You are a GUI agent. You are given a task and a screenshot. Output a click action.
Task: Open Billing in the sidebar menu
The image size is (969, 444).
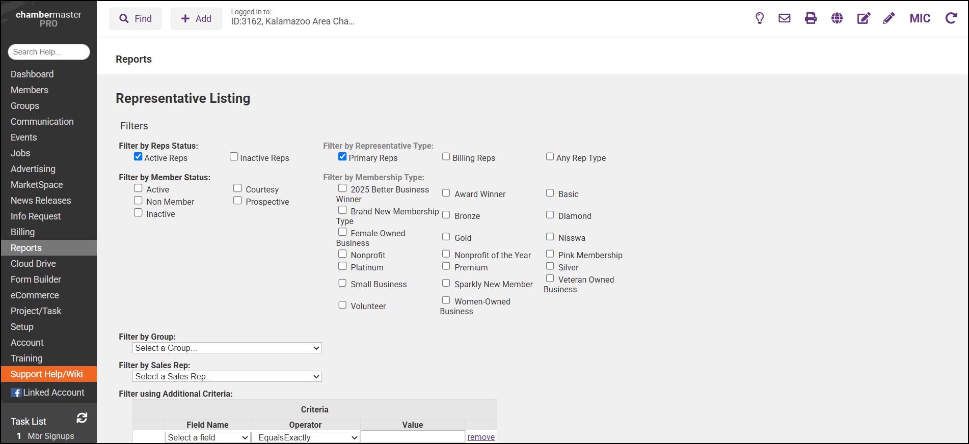click(23, 232)
